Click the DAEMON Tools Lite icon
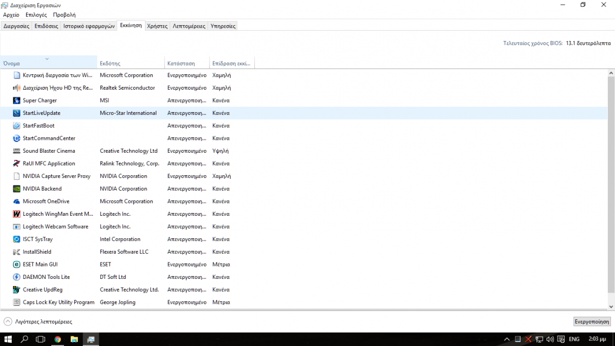This screenshot has height=346, width=615. click(x=17, y=277)
